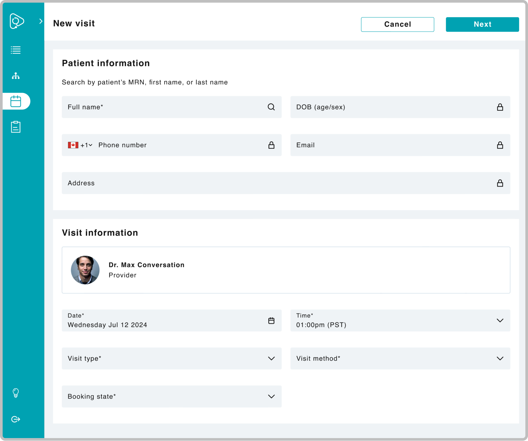Open the list view from the sidebar
The image size is (528, 441).
16,50
